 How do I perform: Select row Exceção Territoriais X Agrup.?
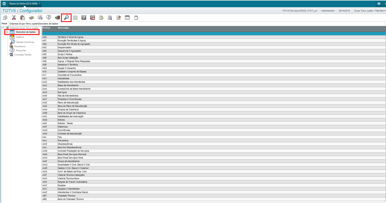[x=214, y=40]
